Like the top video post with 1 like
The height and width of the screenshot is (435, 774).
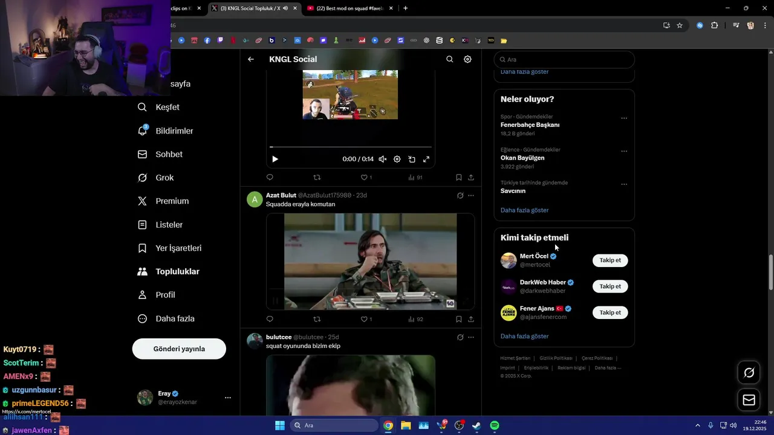pos(366,178)
